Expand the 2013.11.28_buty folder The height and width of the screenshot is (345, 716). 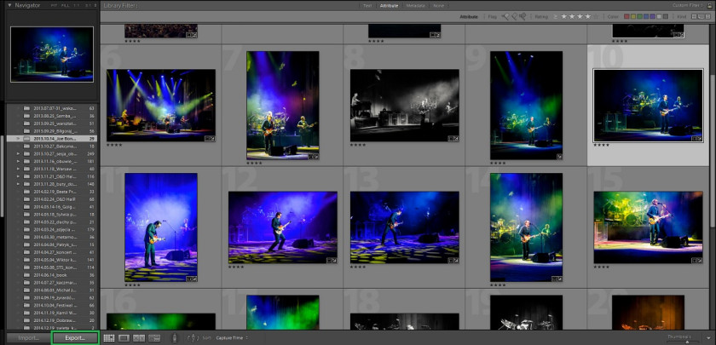18,184
